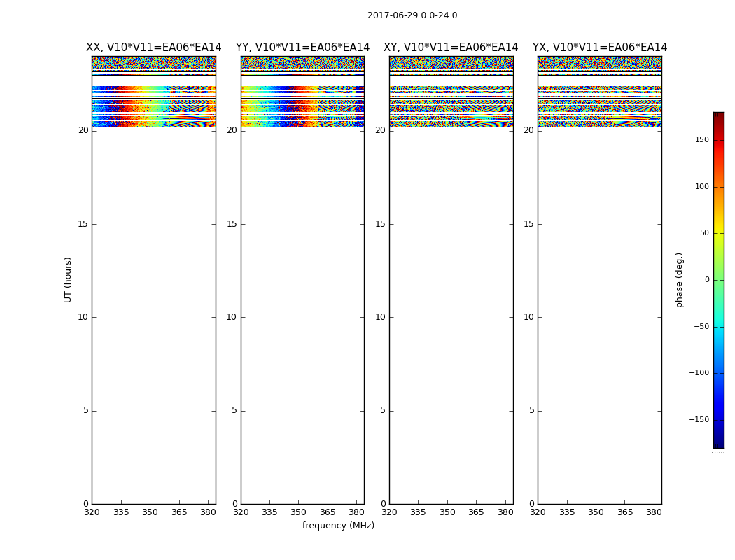Click the 150 tick on the colorbar
The image size is (735, 560).
point(701,140)
